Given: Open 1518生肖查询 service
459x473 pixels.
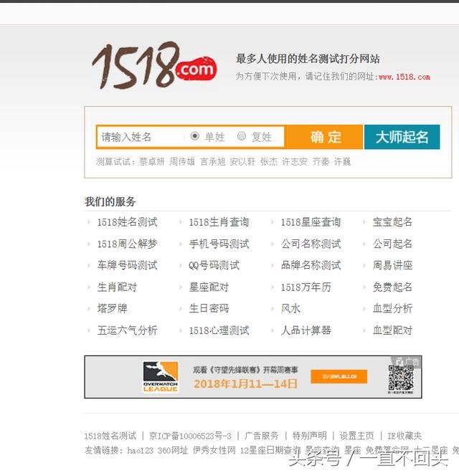Looking at the screenshot, I should pos(219,222).
